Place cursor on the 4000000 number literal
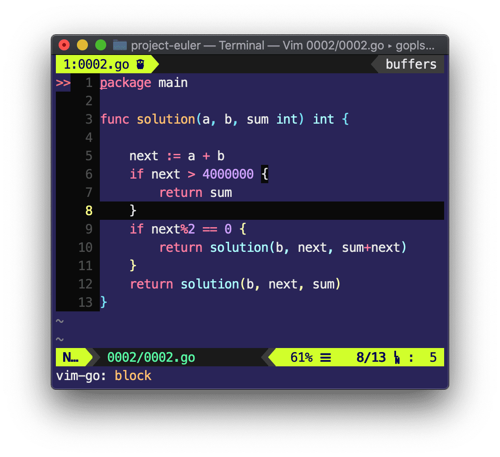The width and height of the screenshot is (500, 457). coord(228,174)
